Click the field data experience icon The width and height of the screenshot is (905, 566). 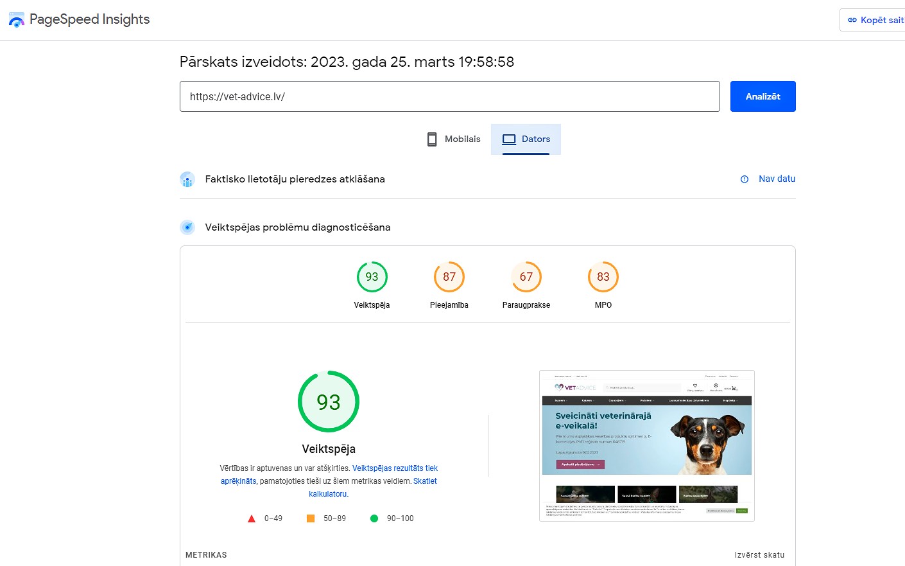tap(187, 179)
